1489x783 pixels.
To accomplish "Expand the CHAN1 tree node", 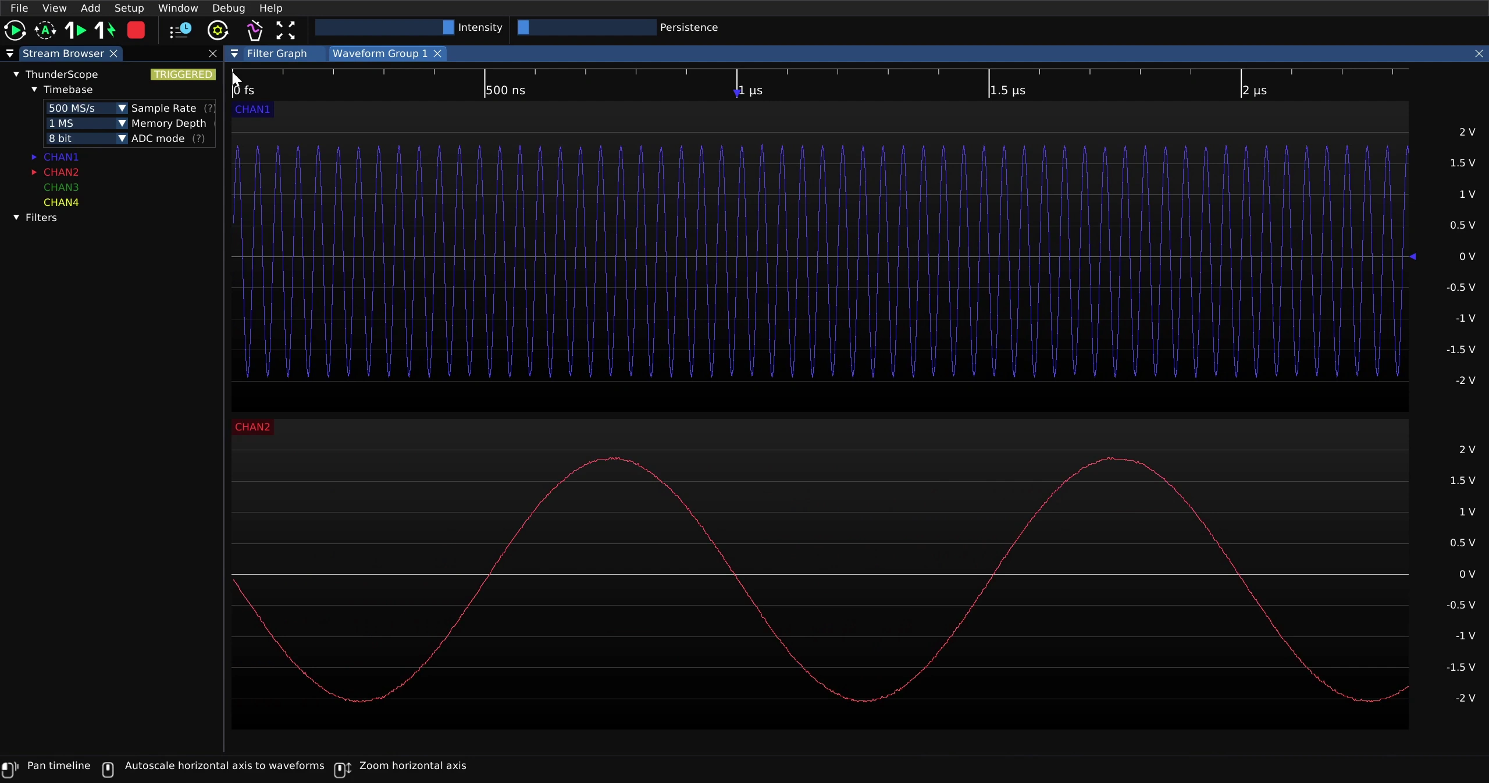I will (x=34, y=157).
